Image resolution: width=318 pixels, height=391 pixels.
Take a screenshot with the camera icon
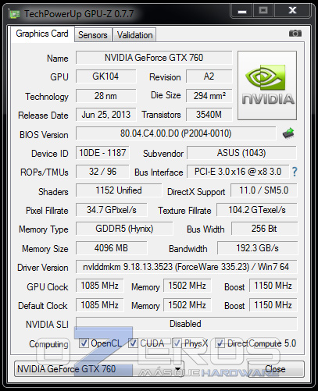pos(295,34)
